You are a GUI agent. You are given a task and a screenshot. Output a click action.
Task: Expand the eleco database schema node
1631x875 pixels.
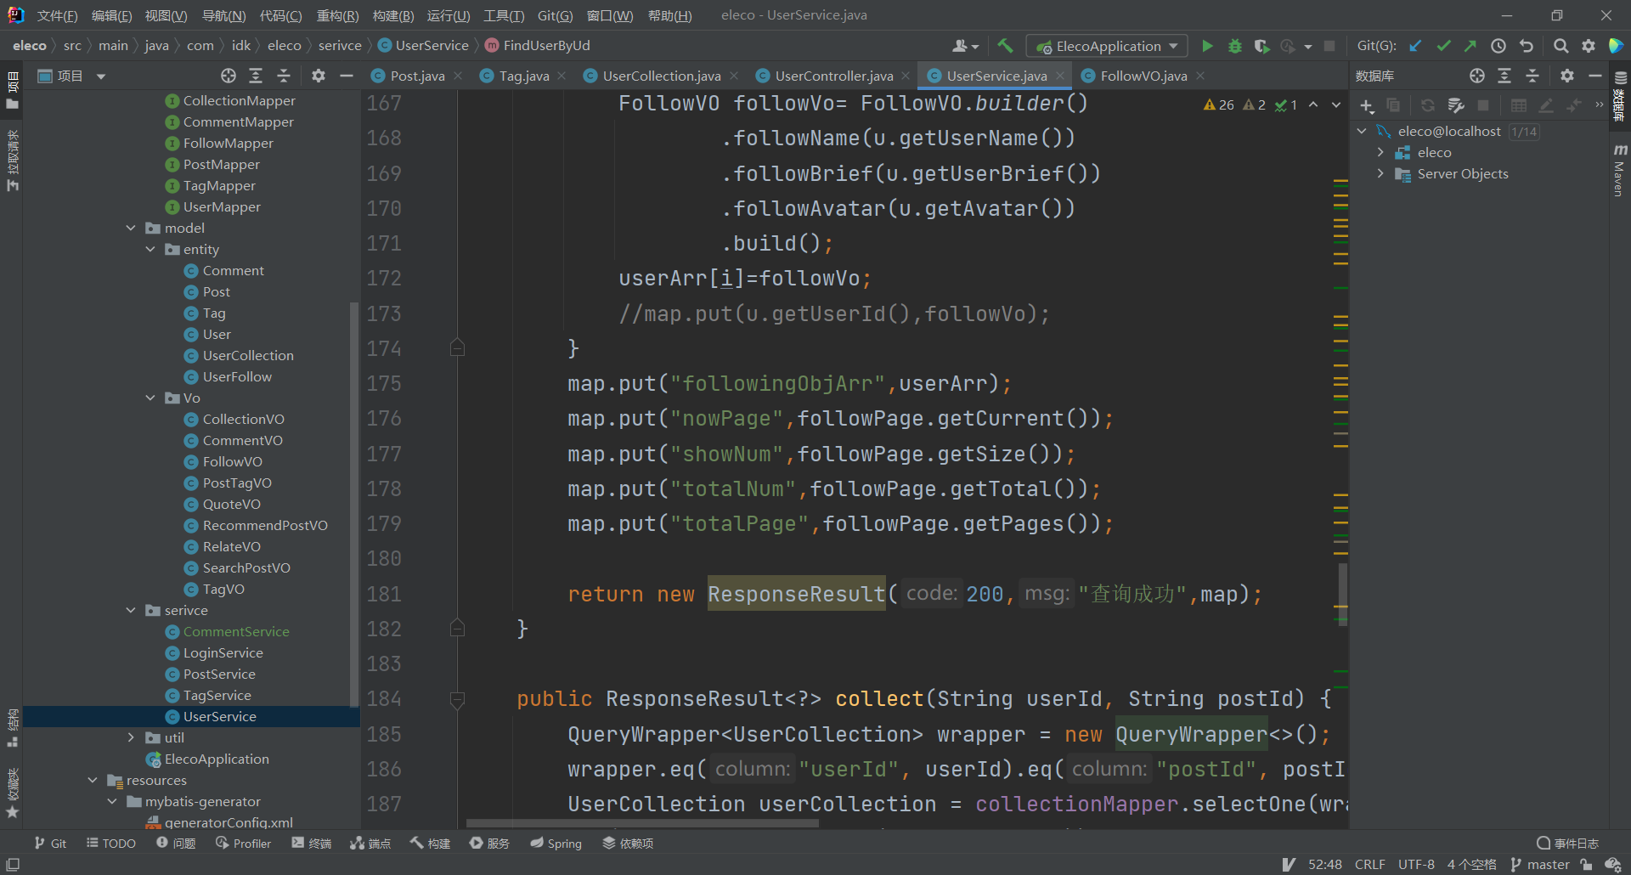(x=1380, y=152)
